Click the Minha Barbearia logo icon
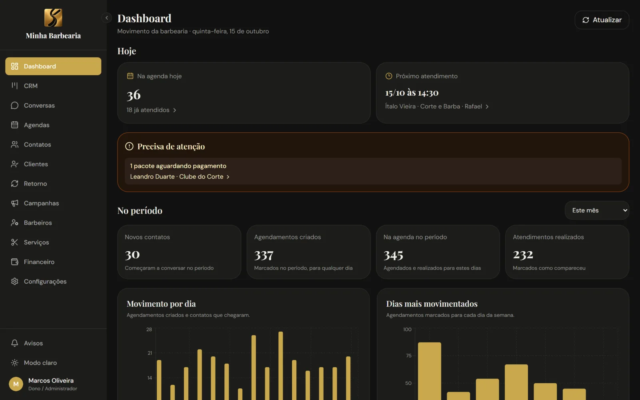 click(x=53, y=18)
